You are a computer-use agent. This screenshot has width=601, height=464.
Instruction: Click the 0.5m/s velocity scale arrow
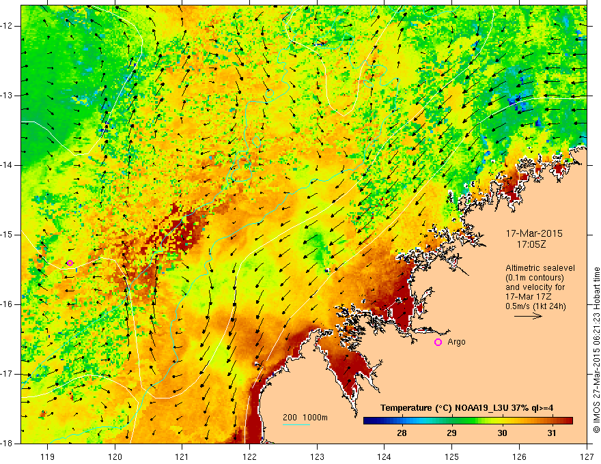click(x=528, y=316)
